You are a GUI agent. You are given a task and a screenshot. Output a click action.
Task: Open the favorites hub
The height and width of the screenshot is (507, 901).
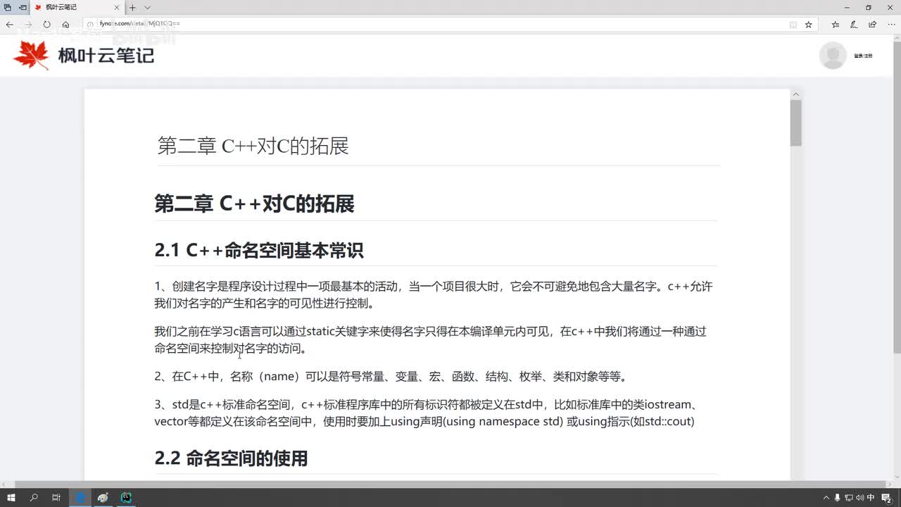click(x=836, y=24)
